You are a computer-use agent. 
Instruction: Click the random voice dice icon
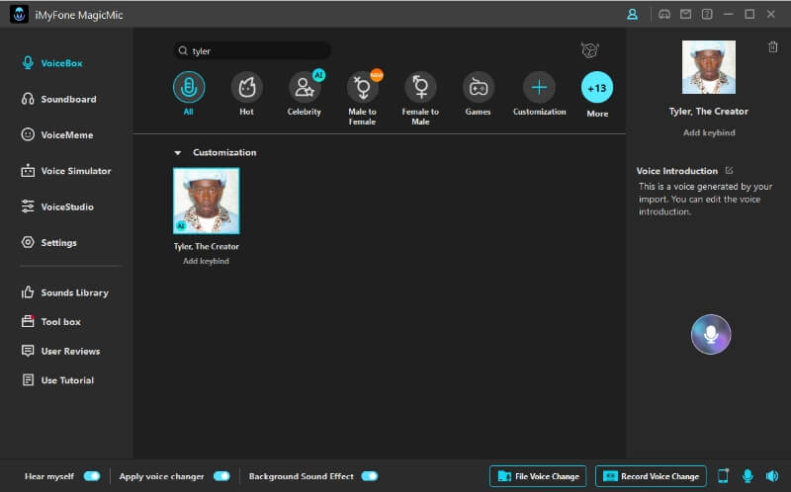point(589,50)
